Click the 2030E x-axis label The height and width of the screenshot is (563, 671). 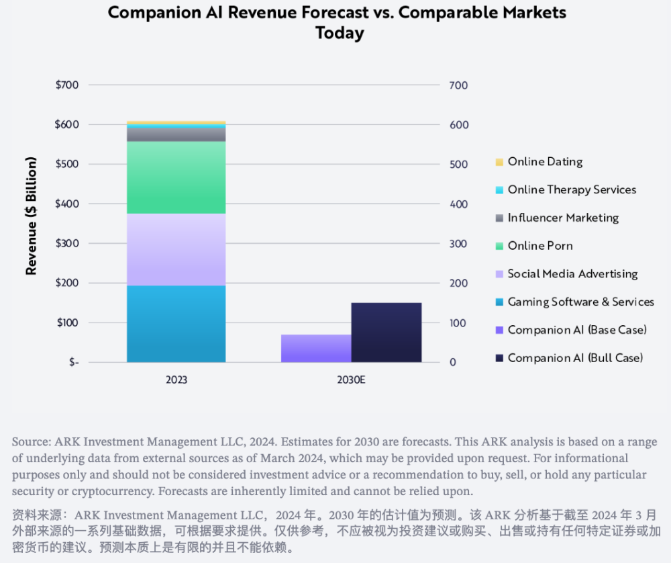click(x=352, y=380)
